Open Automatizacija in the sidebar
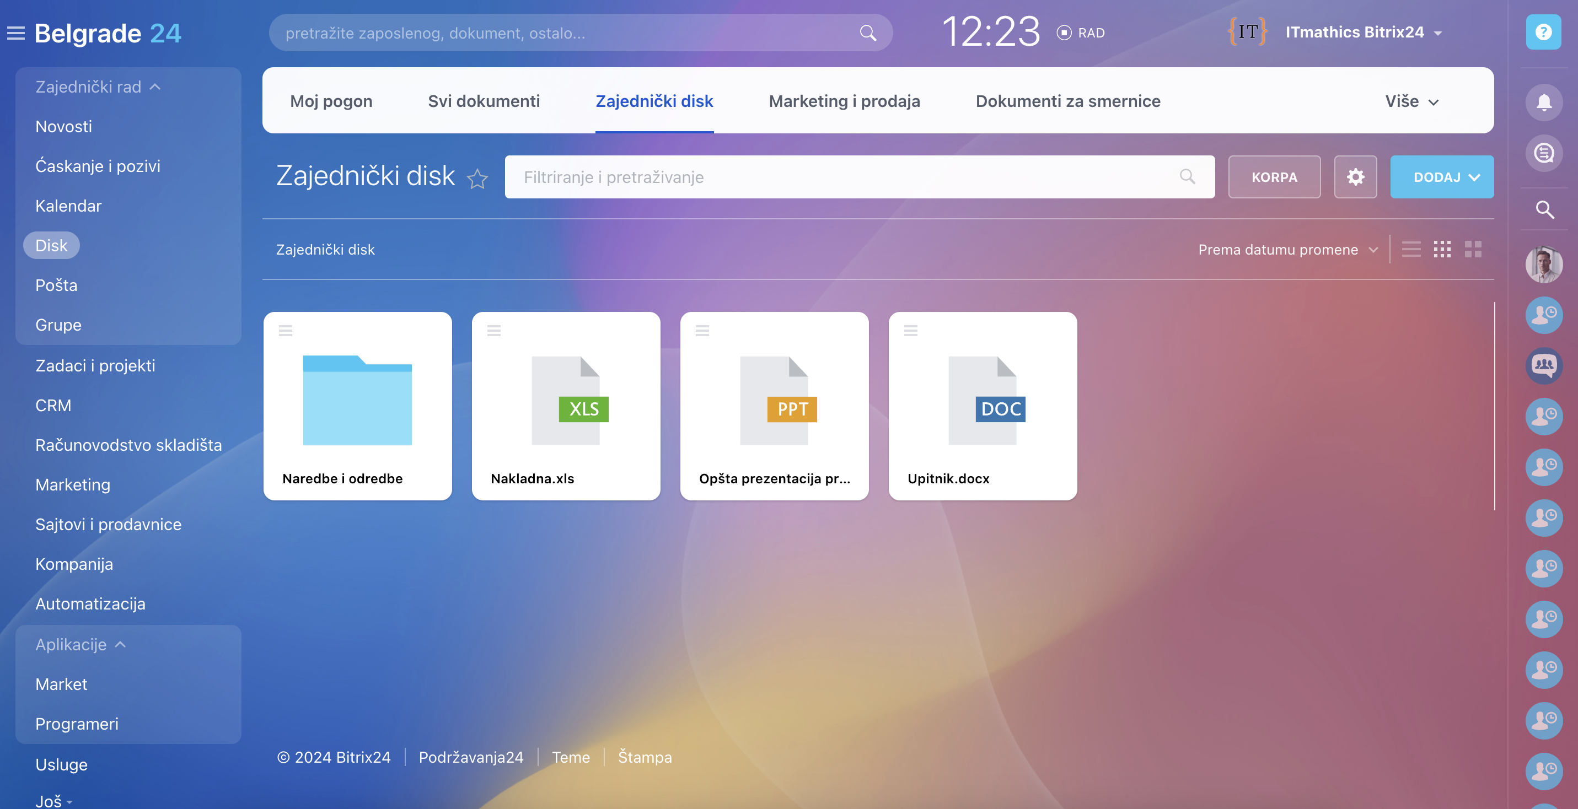The height and width of the screenshot is (809, 1578). click(x=90, y=604)
